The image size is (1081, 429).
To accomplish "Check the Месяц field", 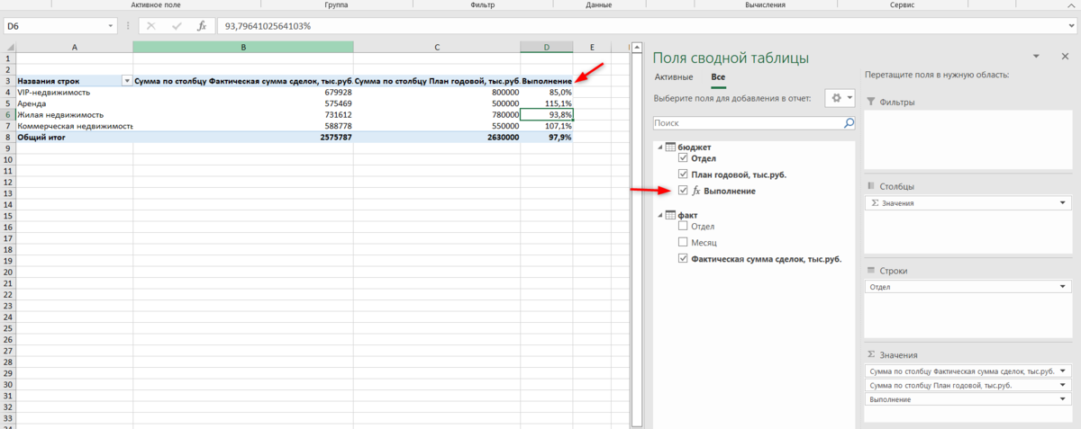I will click(683, 242).
